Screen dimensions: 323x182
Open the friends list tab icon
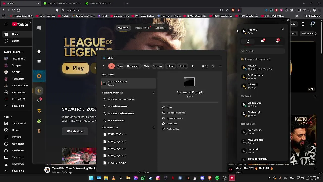pos(248,41)
